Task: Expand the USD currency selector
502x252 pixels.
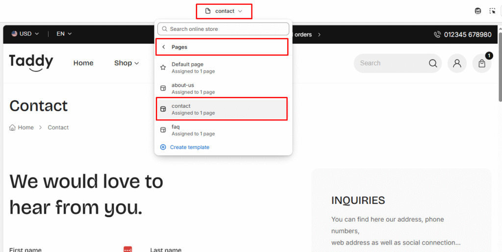Action: click(x=25, y=34)
